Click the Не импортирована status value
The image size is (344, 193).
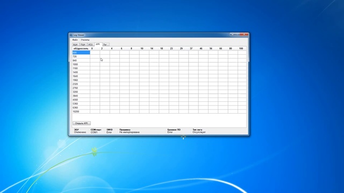pyautogui.click(x=130, y=132)
